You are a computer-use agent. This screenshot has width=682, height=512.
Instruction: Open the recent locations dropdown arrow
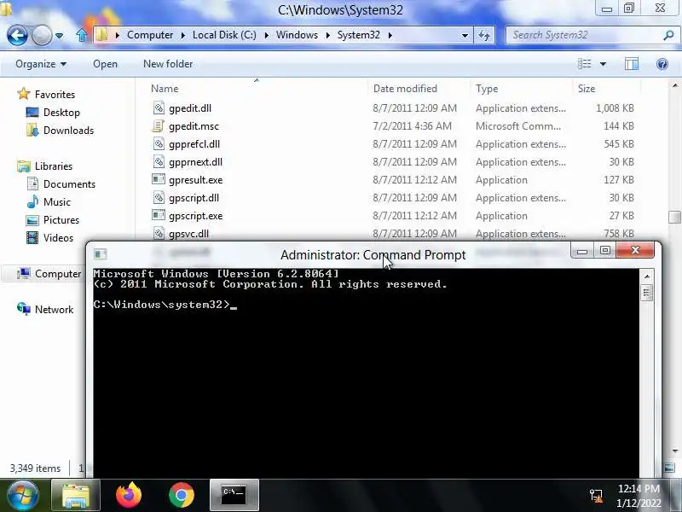pyautogui.click(x=59, y=36)
